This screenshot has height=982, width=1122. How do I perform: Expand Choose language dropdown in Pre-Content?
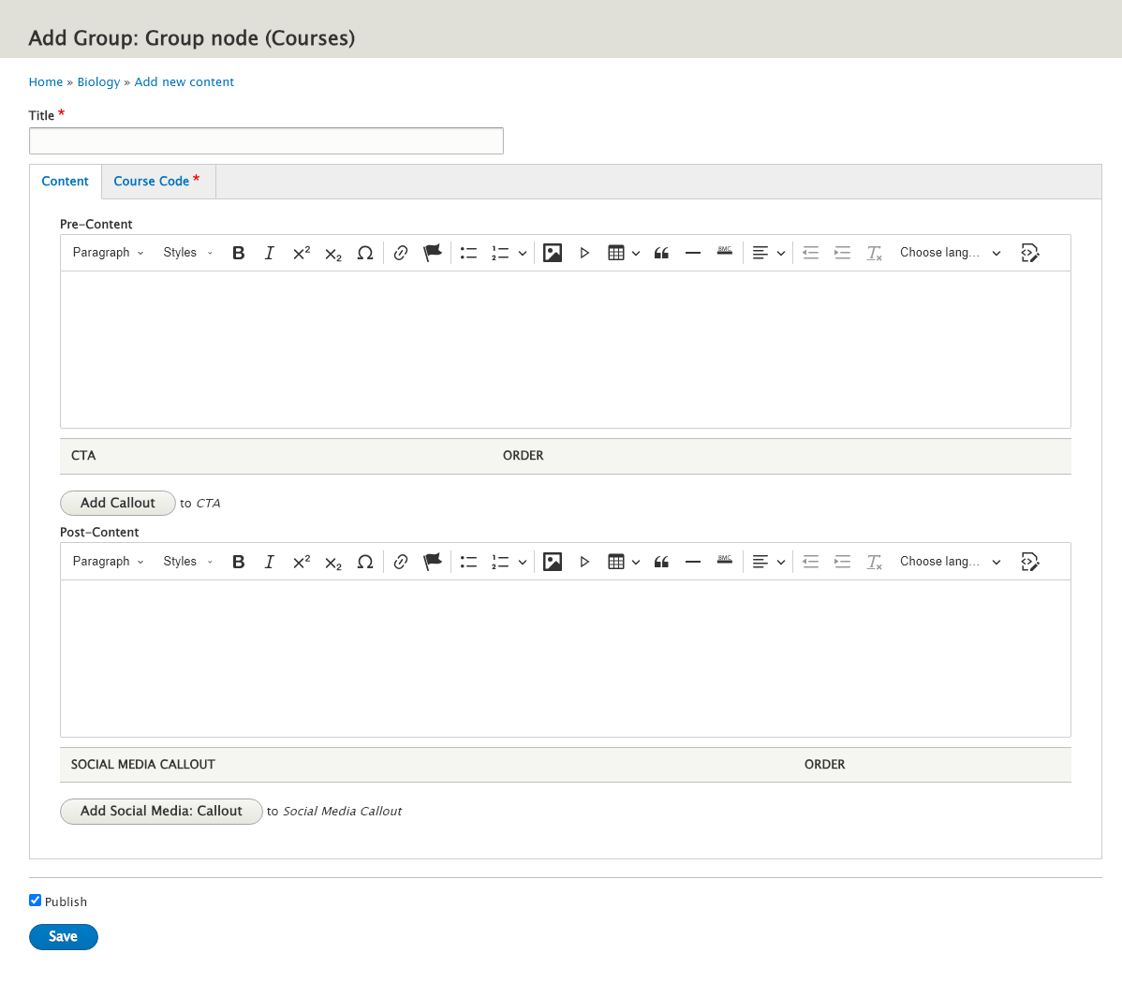tap(950, 253)
